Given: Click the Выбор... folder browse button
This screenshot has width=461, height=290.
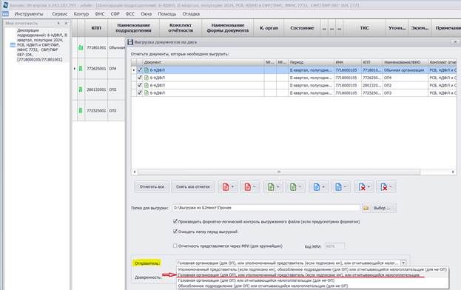Looking at the screenshot, I should point(379,208).
